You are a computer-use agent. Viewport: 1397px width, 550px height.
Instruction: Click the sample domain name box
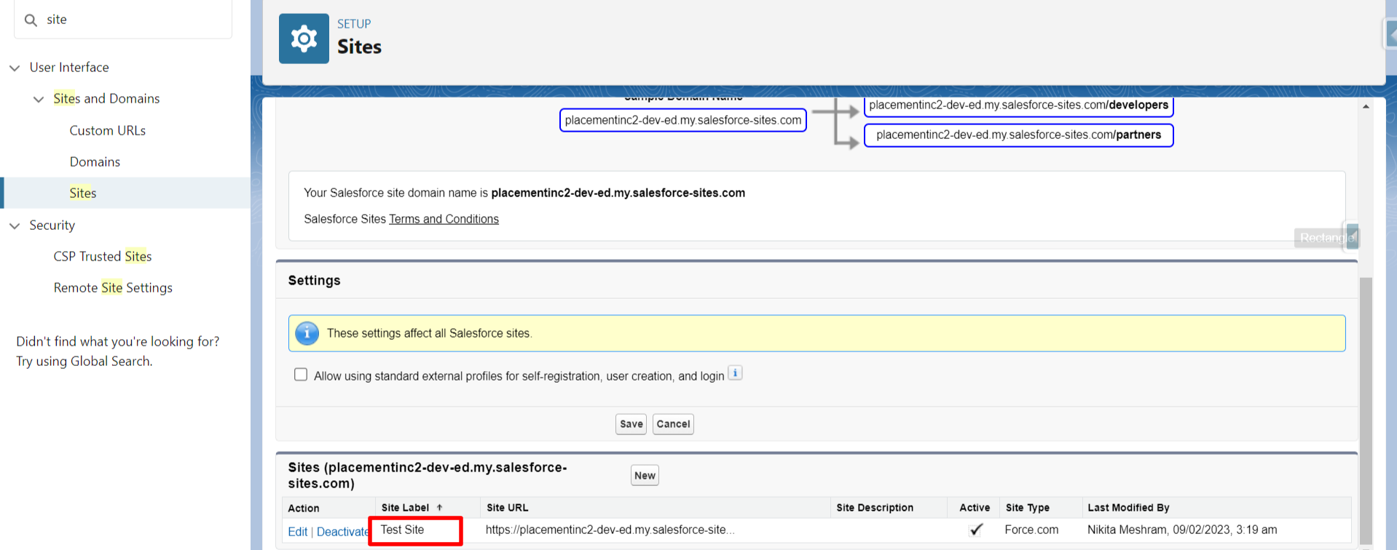tap(683, 120)
